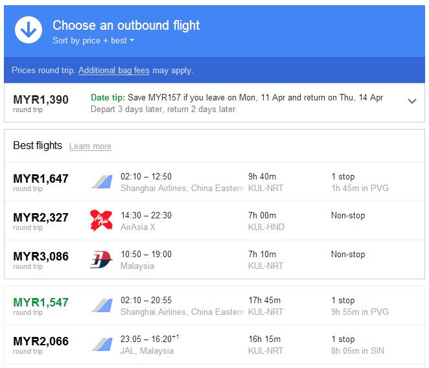Screen dimensions: 429x368
Task: Click the AirAsia X red logo
Action: [101, 220]
